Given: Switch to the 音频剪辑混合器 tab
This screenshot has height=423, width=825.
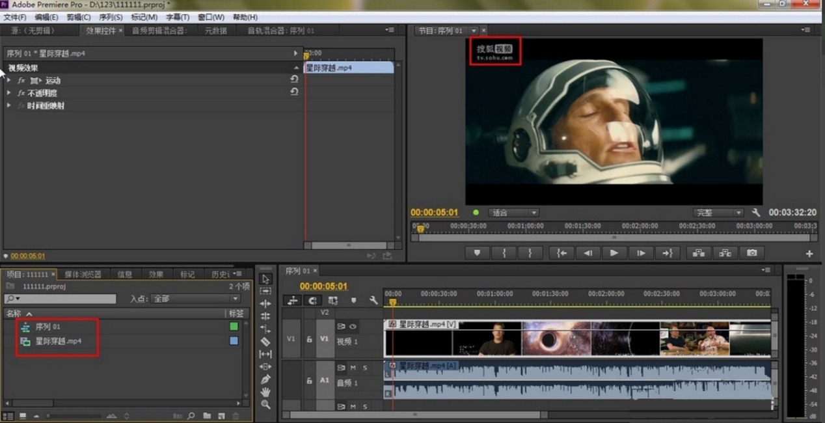Looking at the screenshot, I should [x=159, y=31].
